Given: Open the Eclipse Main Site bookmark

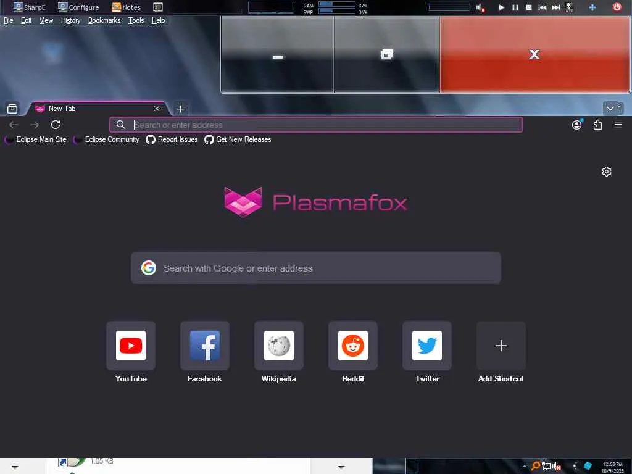Looking at the screenshot, I should click(35, 139).
